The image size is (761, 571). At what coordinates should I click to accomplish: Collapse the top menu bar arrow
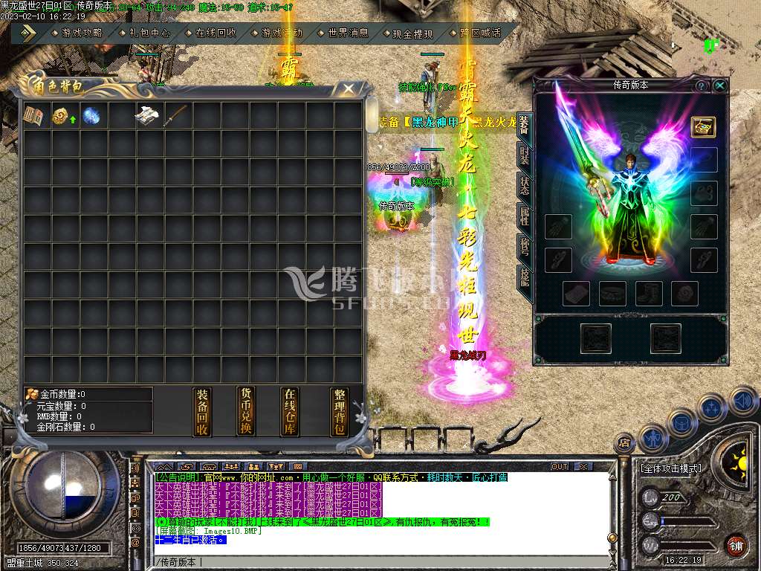[x=27, y=33]
